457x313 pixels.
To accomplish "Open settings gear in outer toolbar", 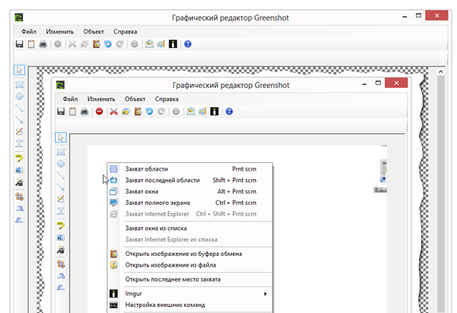I will click(x=134, y=44).
